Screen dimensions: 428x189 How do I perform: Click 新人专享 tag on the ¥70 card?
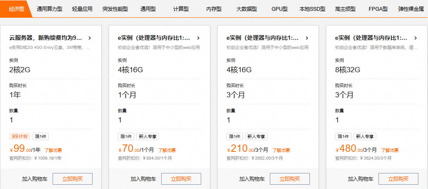click(x=148, y=136)
